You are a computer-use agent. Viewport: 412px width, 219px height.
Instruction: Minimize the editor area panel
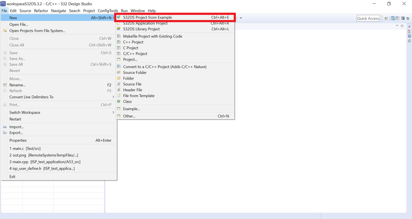tap(397, 26)
